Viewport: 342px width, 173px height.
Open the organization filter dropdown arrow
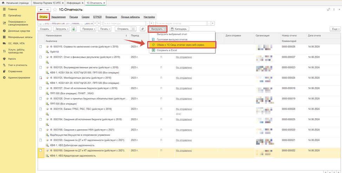click(x=95, y=23)
